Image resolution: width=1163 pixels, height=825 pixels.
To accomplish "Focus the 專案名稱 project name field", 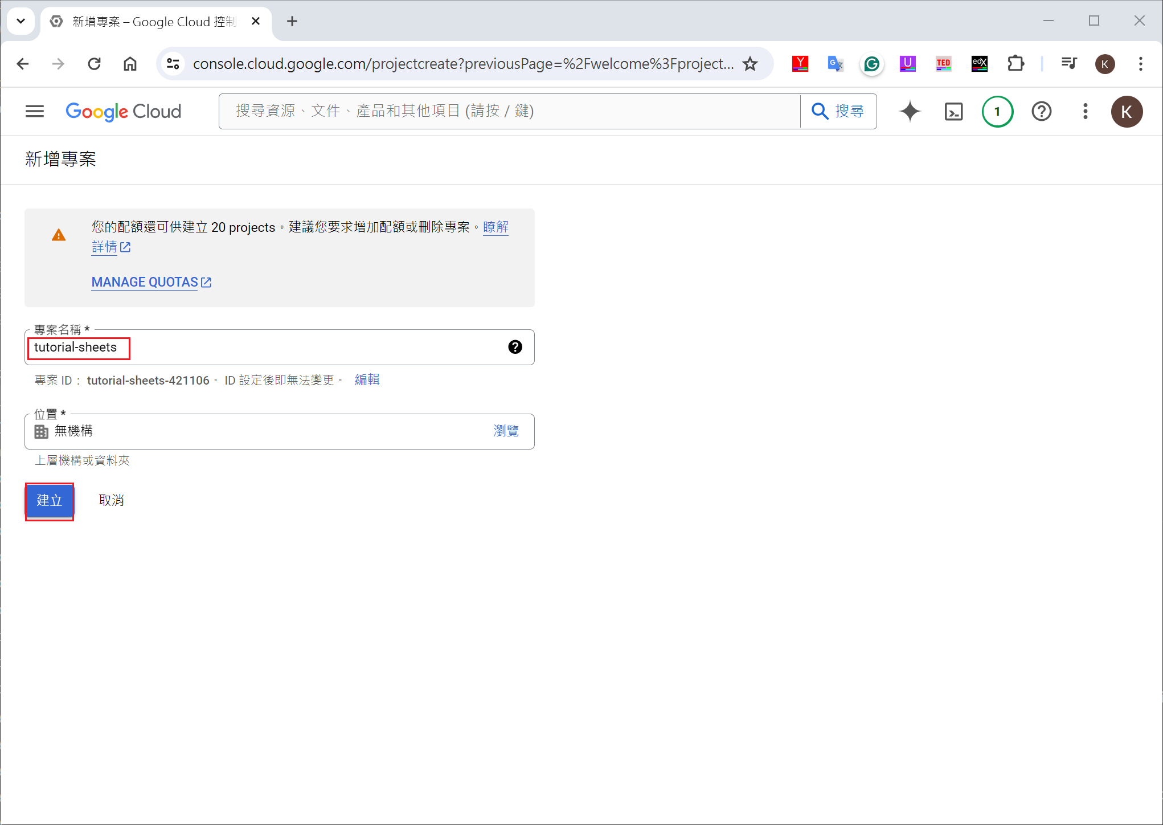I will (x=262, y=348).
